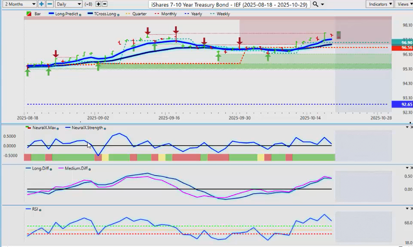Click the black minus forecast decrement button

[x=105, y=4]
